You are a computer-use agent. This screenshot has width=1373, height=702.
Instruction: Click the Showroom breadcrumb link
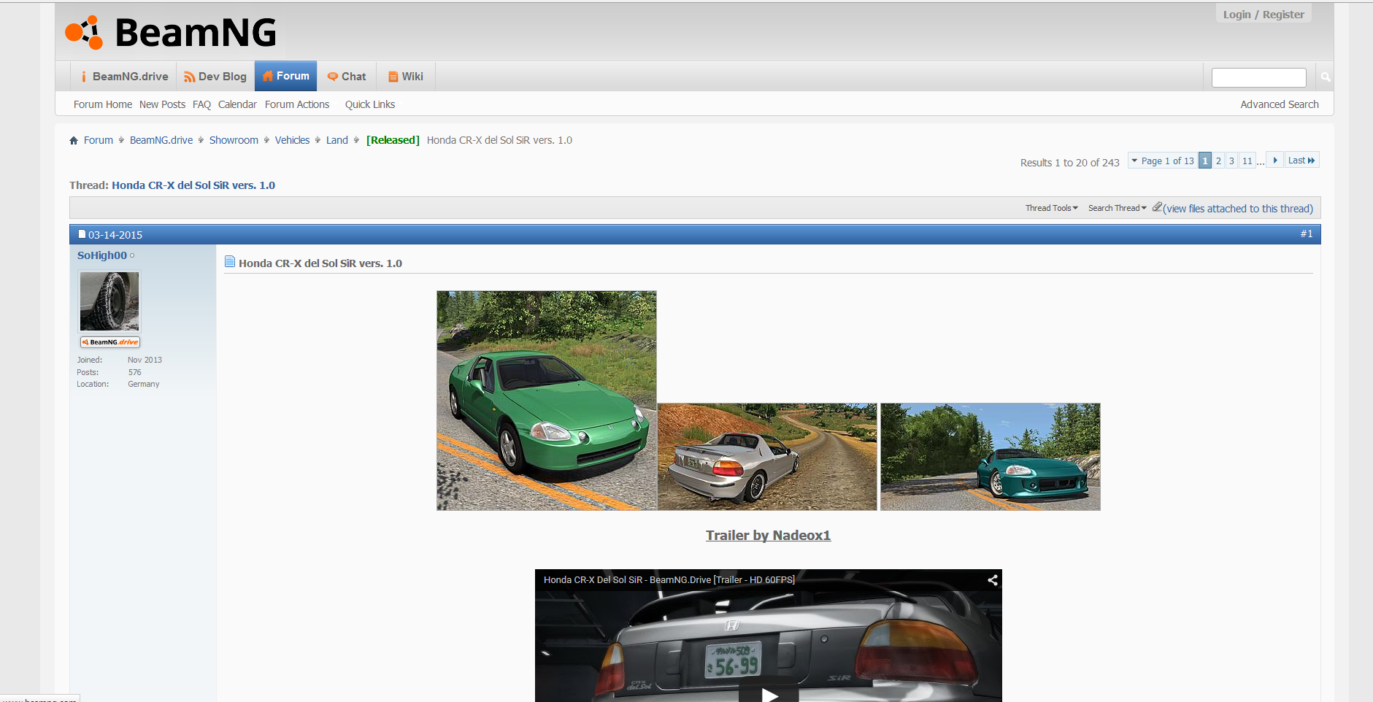[x=234, y=140]
